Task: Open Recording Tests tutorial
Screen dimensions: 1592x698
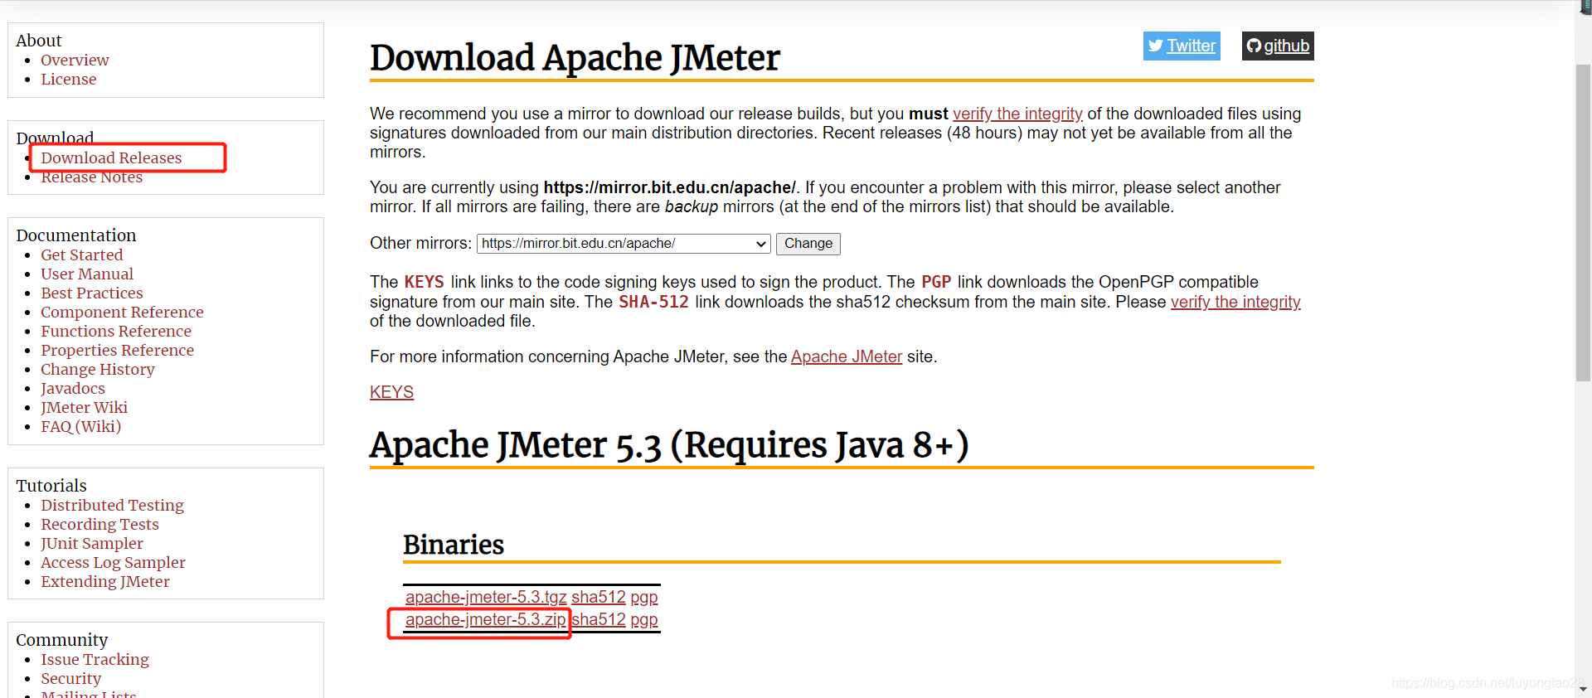Action: (x=100, y=524)
